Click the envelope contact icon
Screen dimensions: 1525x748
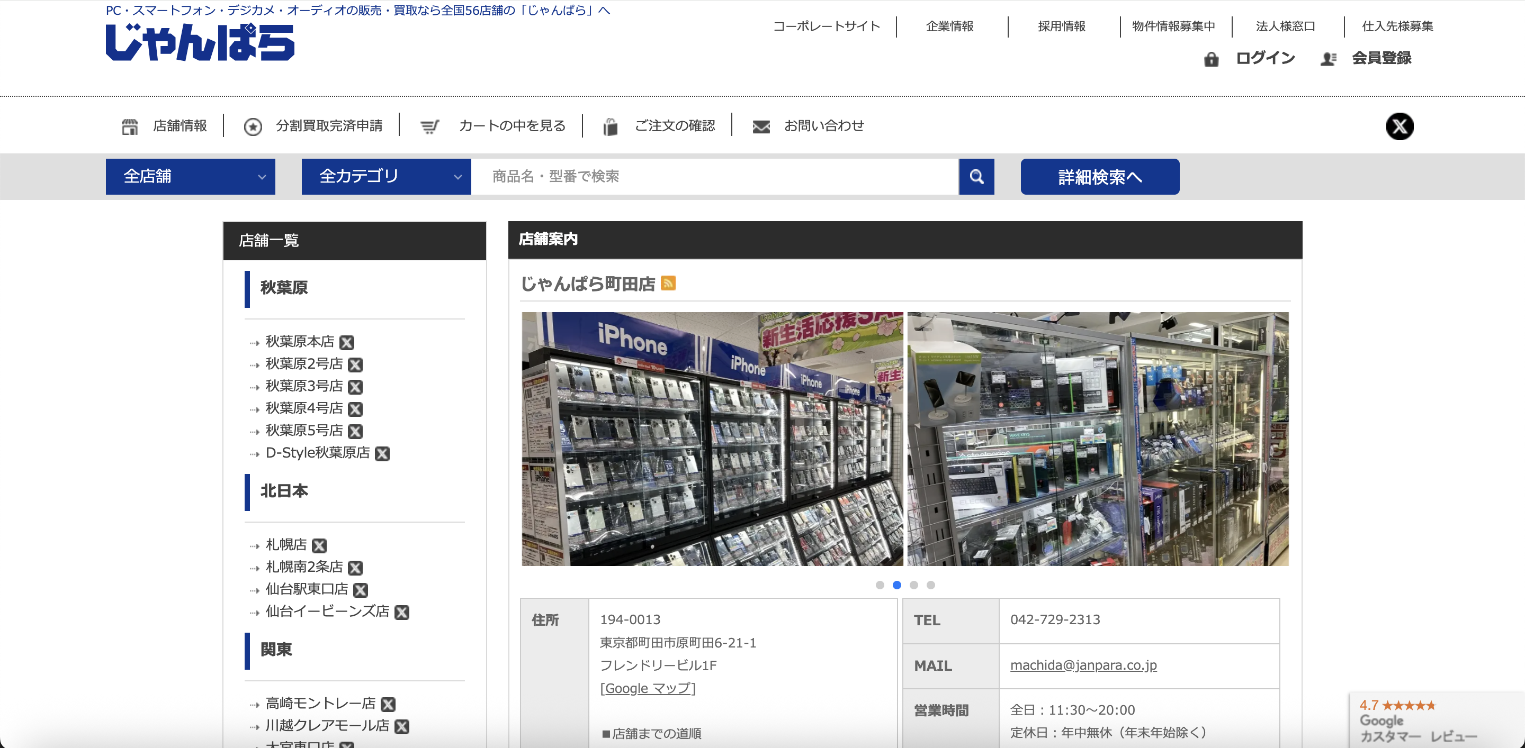pos(761,126)
